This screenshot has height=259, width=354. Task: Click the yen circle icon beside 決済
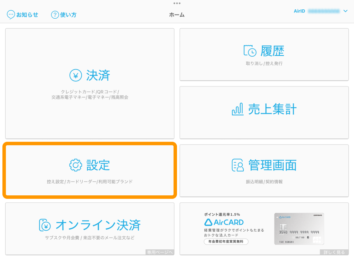(75, 75)
